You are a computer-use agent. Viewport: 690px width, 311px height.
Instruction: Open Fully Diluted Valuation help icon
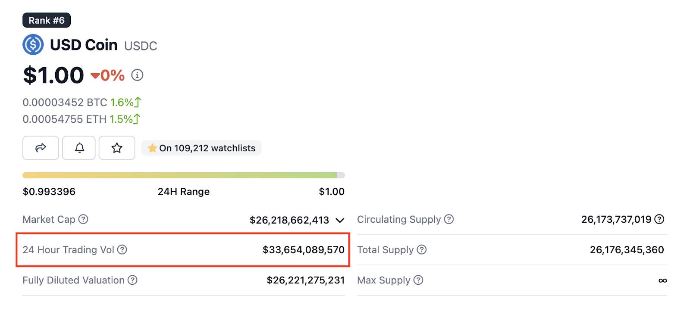(132, 280)
